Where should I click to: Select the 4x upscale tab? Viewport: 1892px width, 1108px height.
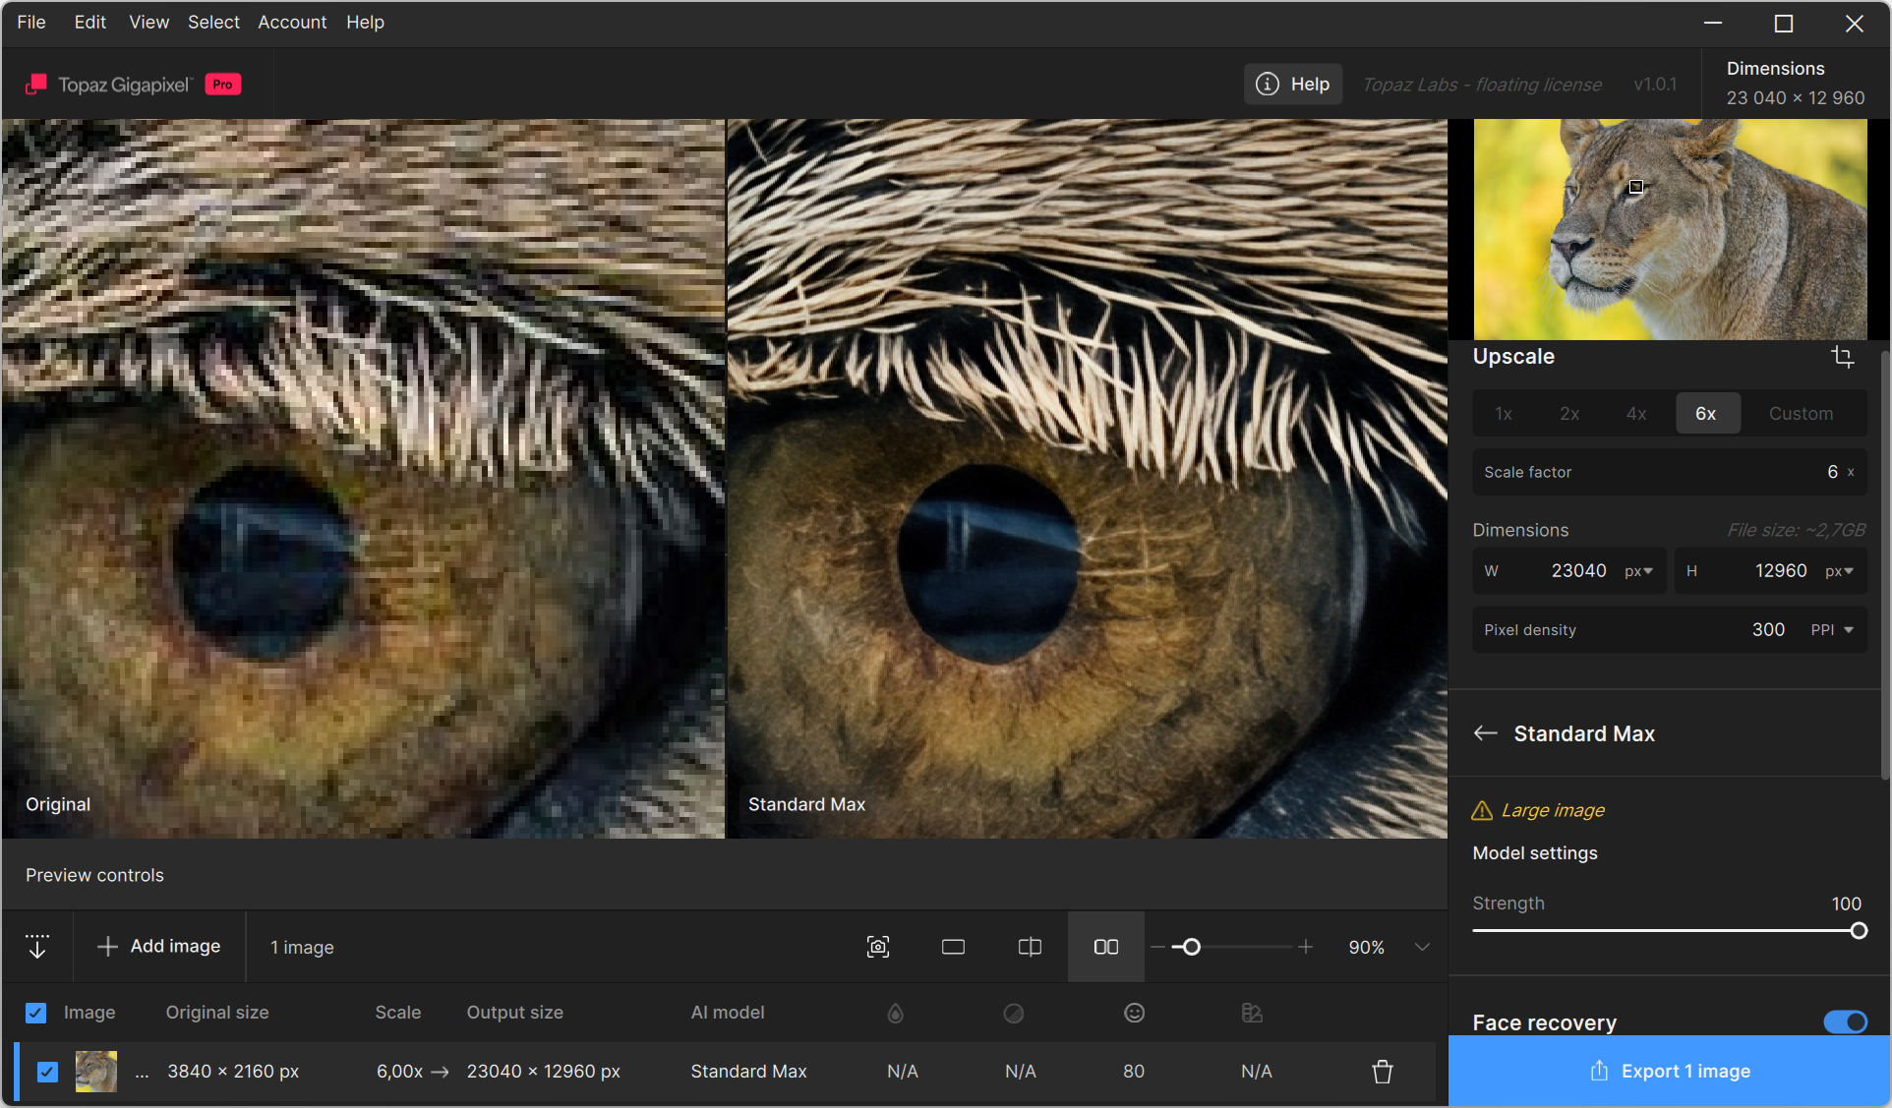point(1636,414)
